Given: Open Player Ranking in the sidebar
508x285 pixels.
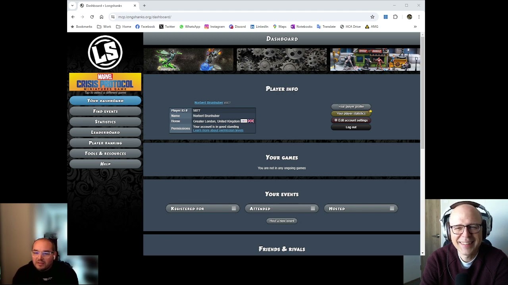Looking at the screenshot, I should click(105, 143).
